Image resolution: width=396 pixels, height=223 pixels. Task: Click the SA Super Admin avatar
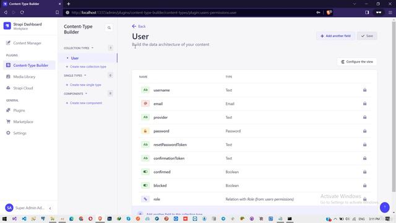click(x=9, y=208)
